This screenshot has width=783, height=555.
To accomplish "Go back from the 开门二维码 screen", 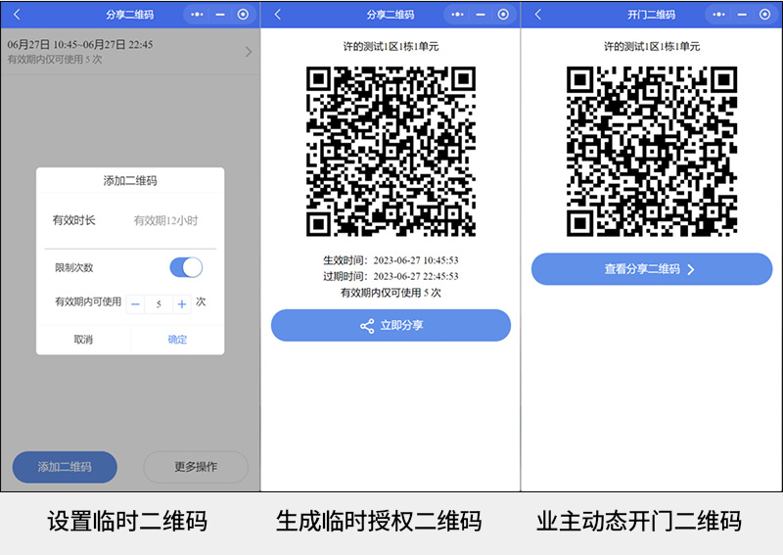I will pyautogui.click(x=538, y=15).
